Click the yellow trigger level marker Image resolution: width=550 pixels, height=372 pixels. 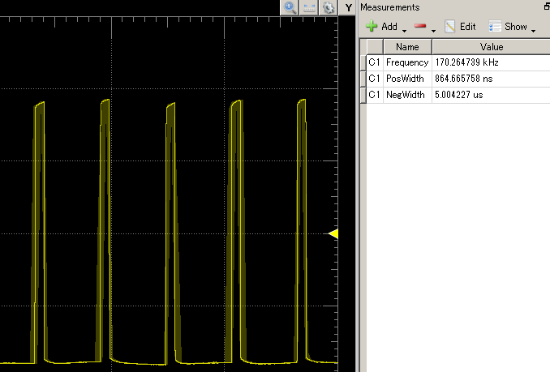click(x=333, y=233)
